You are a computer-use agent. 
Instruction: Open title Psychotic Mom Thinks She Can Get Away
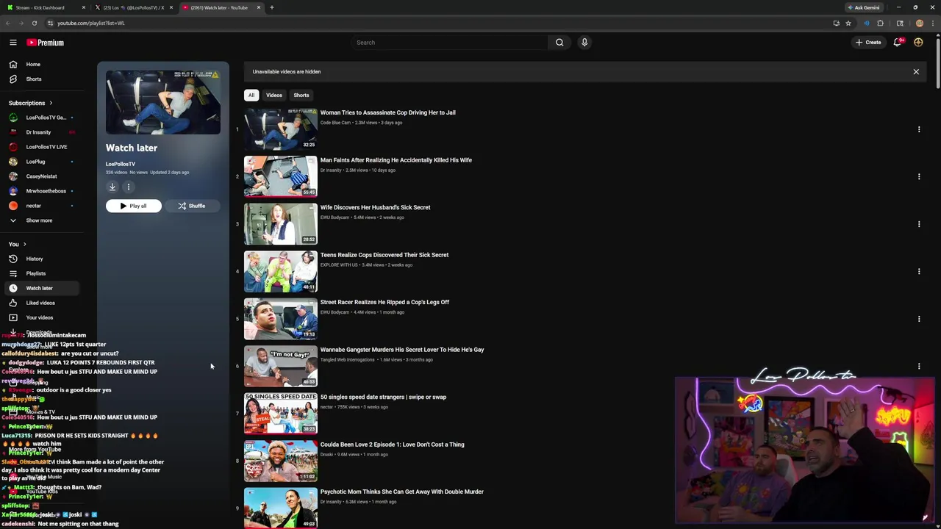coord(402,492)
